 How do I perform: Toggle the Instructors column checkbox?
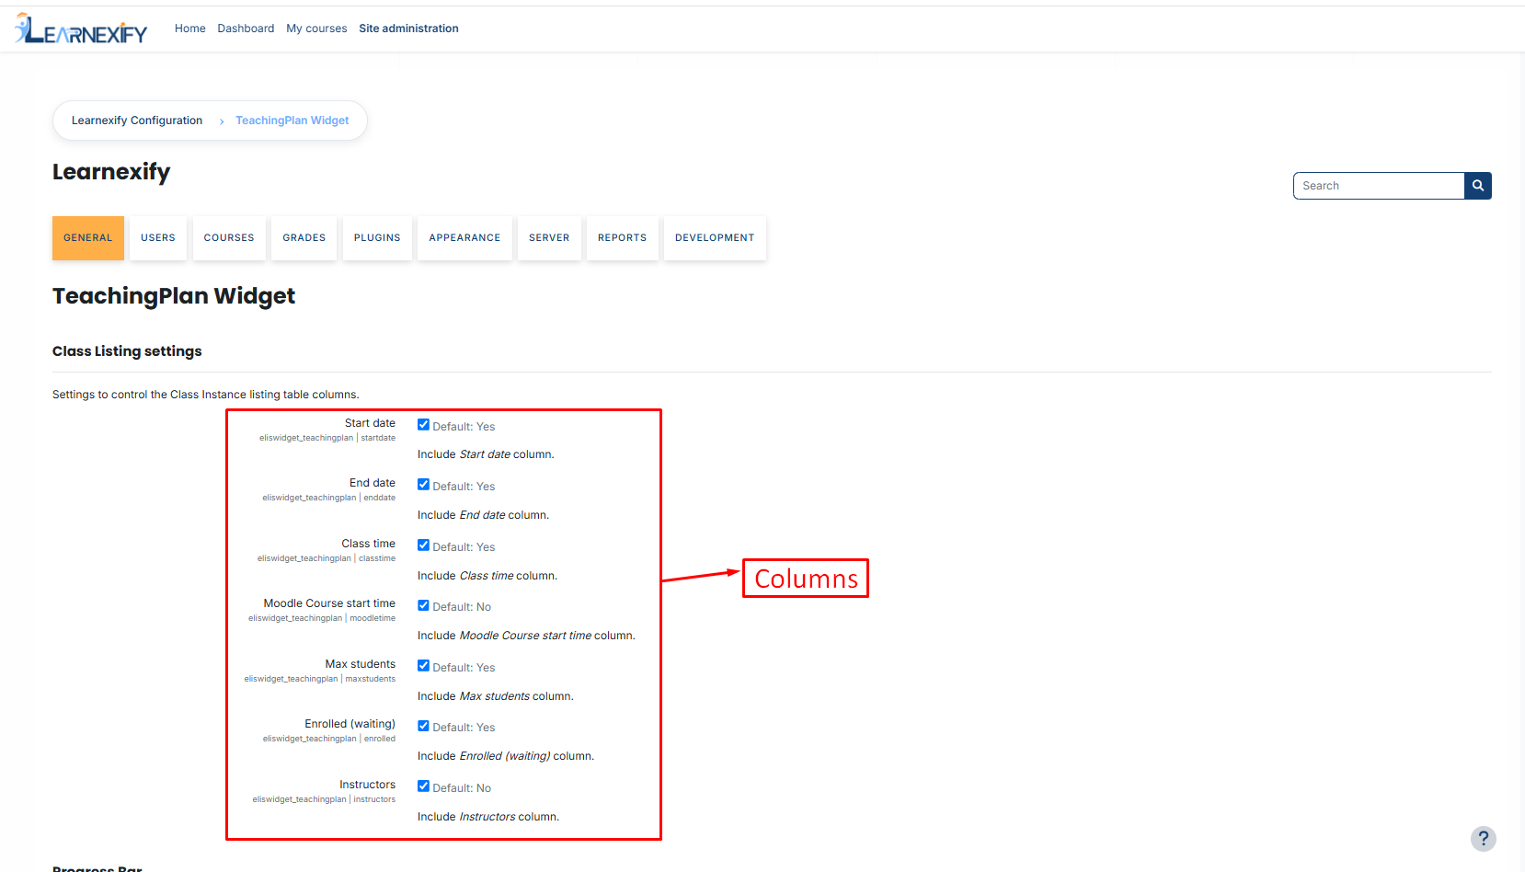coord(423,786)
